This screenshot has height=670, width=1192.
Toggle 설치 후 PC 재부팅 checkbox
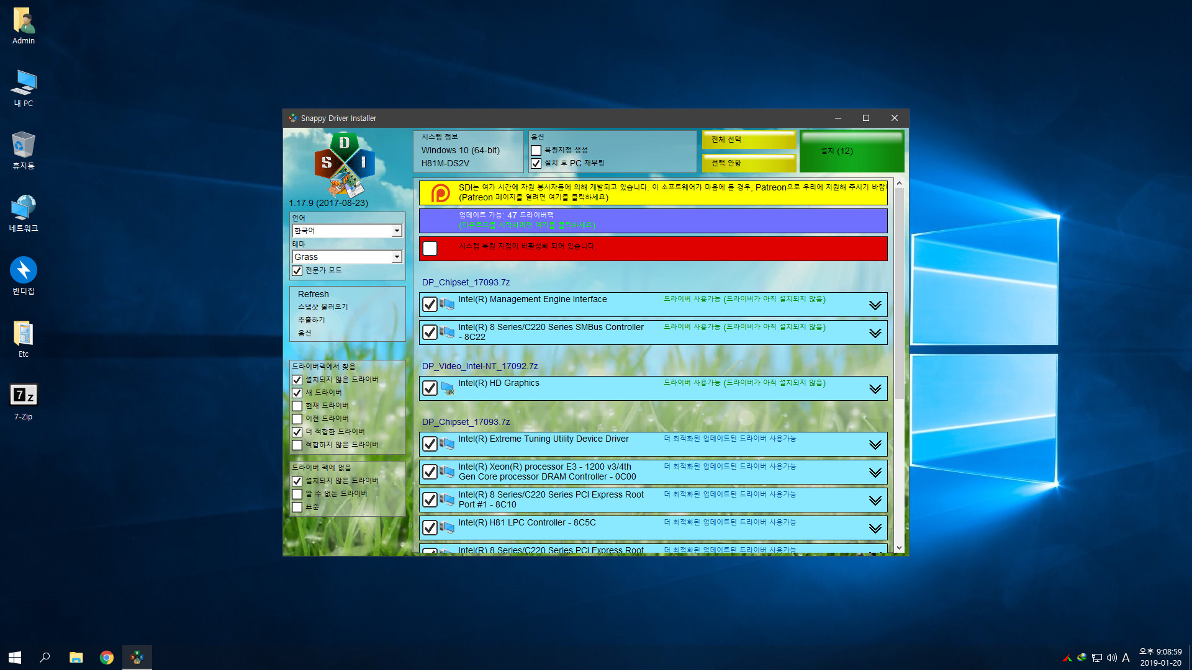pyautogui.click(x=536, y=163)
